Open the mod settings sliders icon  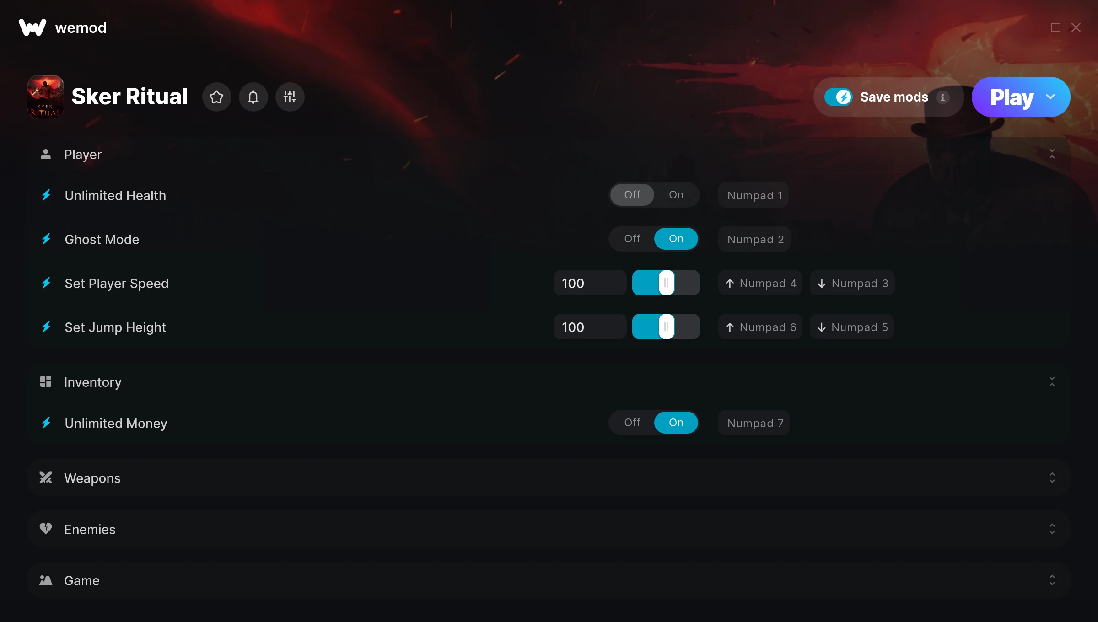click(290, 97)
